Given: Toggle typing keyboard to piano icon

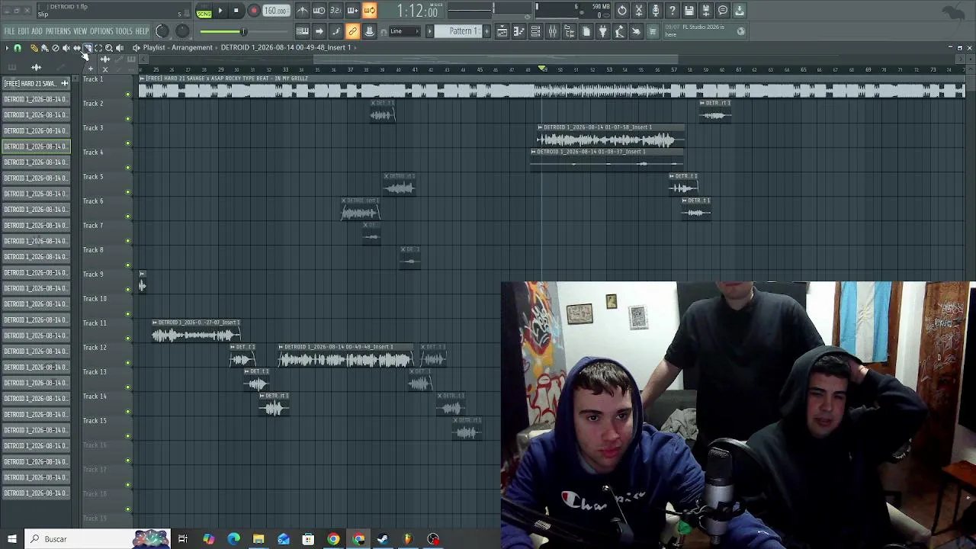Looking at the screenshot, I should pos(303,31).
